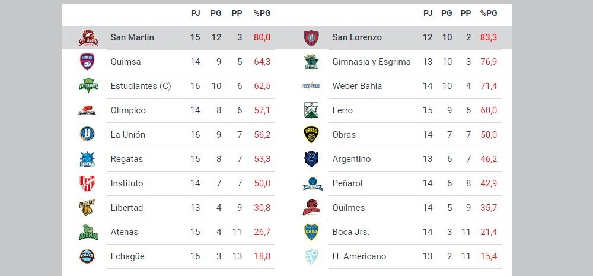Viewport: 593px width, 276px height.
Task: Open the Weber Bahía team link
Action: pos(357,86)
